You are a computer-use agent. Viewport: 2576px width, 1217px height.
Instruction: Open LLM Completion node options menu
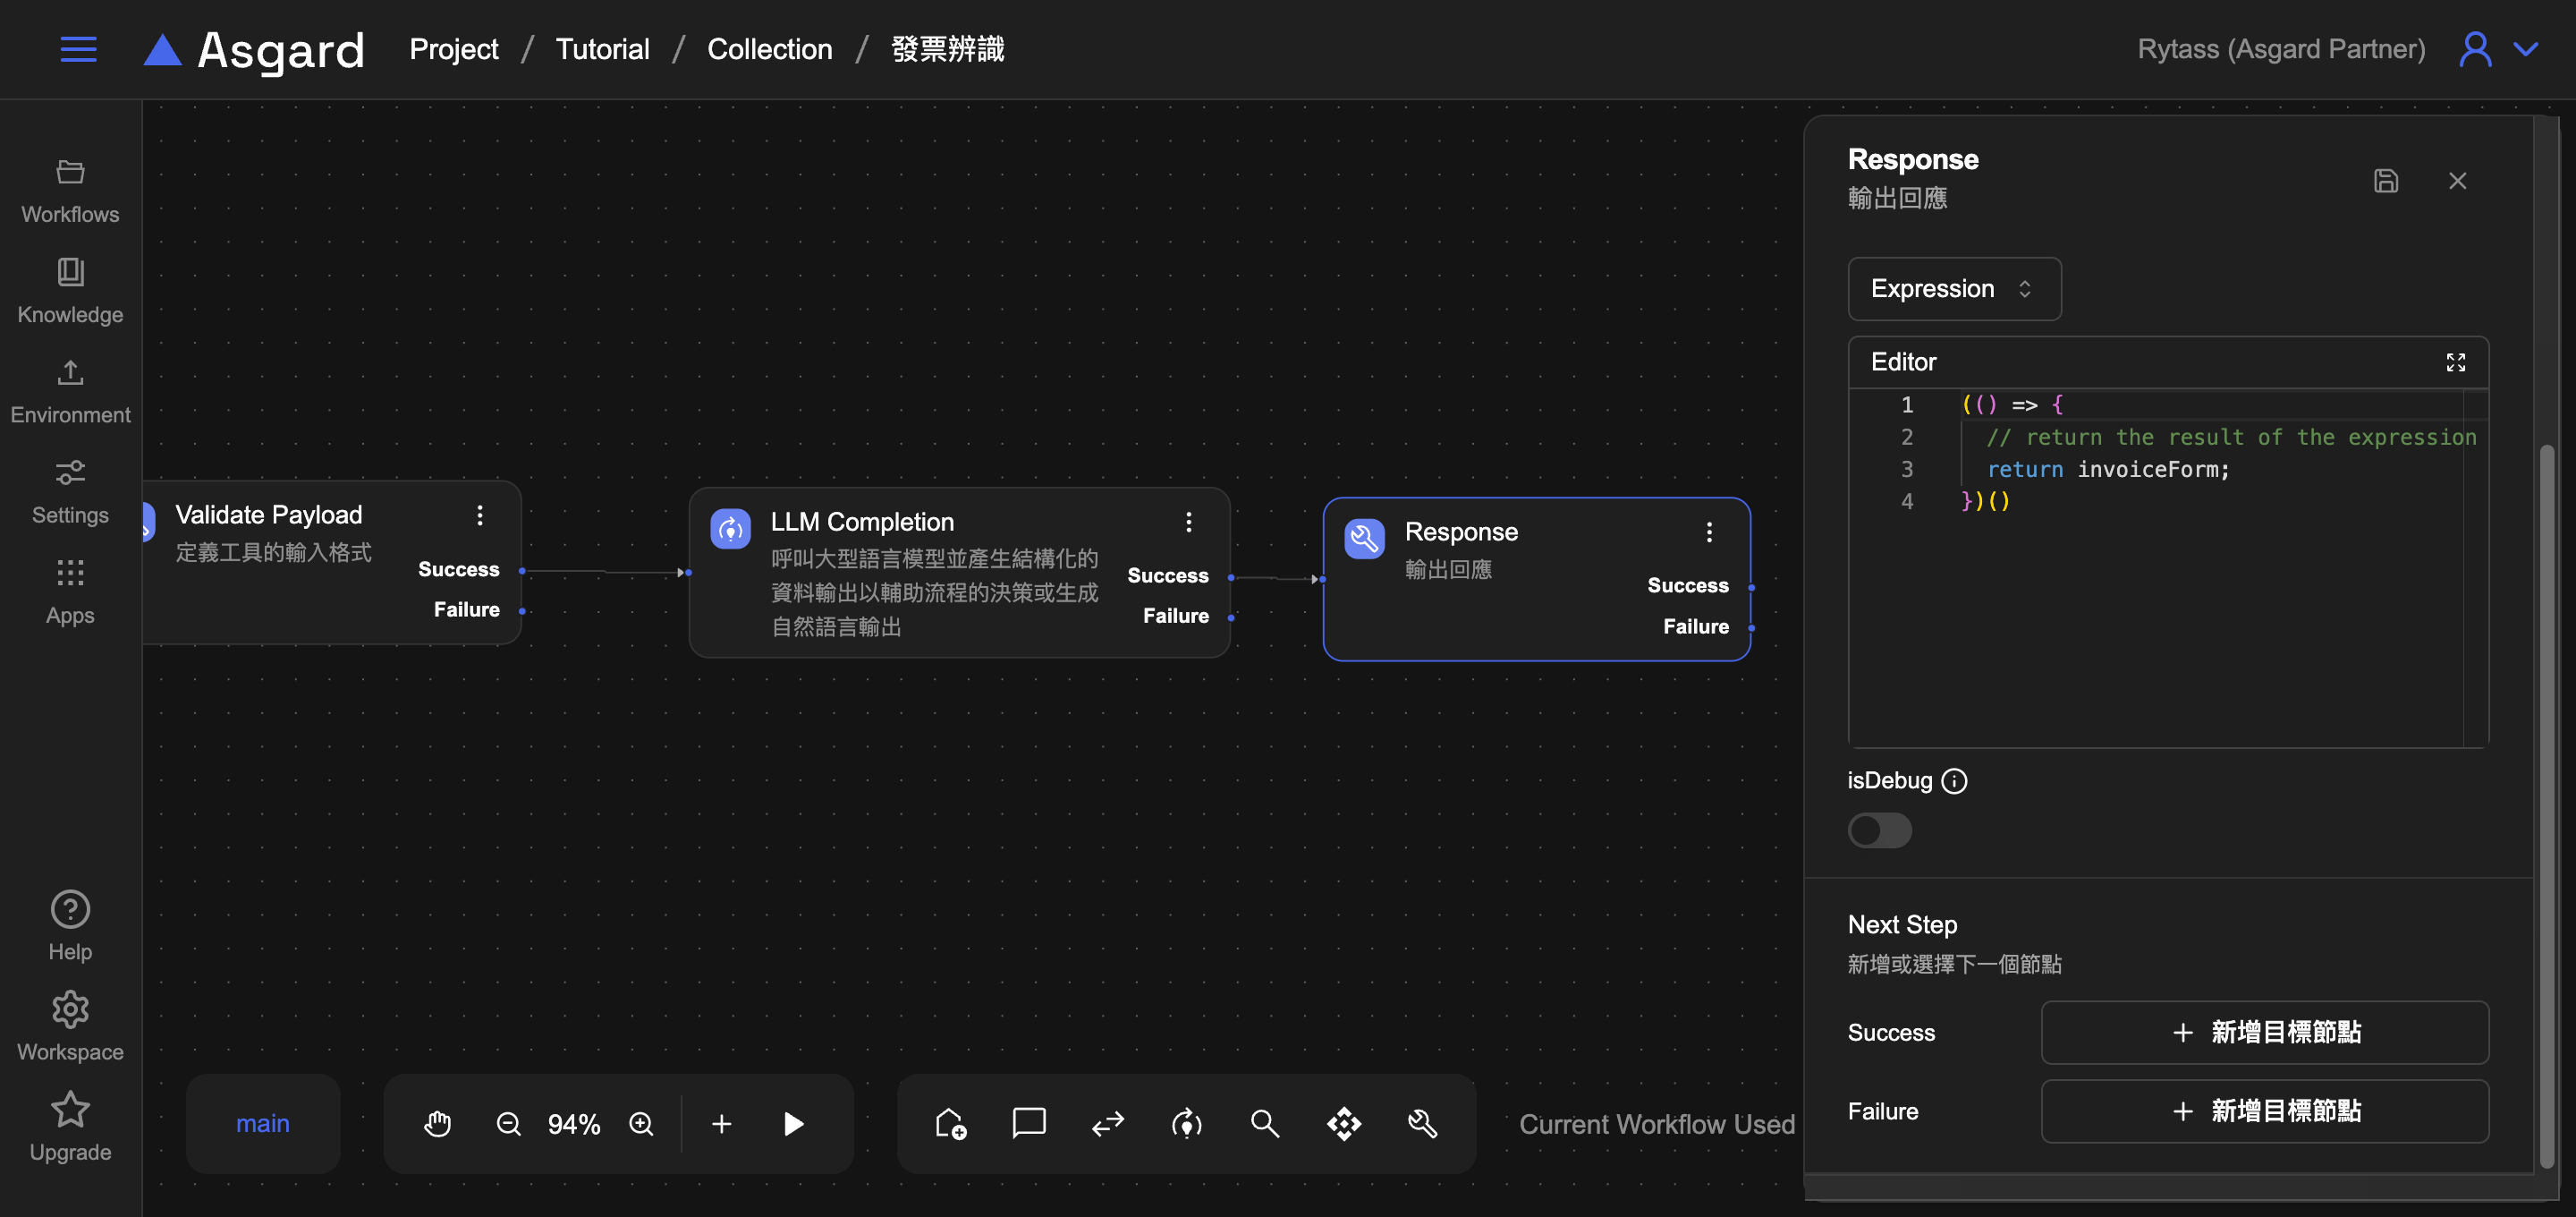1188,522
